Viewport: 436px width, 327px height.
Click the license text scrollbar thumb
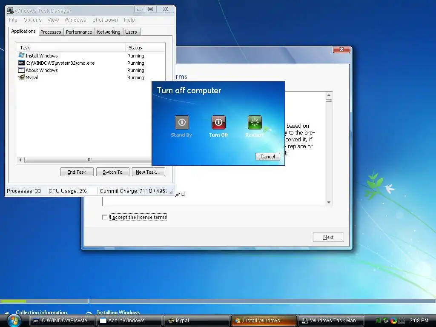329,100
